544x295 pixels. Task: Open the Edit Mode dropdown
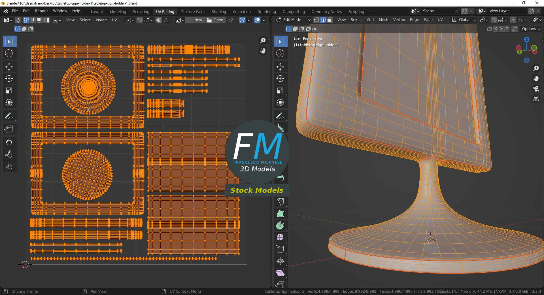293,20
